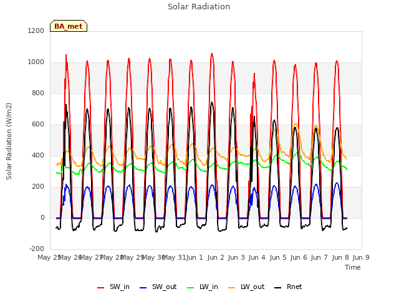Screen dimensions: 399x299
Task: Click the red SW_in peak on Jun 2
Action: click(x=212, y=54)
